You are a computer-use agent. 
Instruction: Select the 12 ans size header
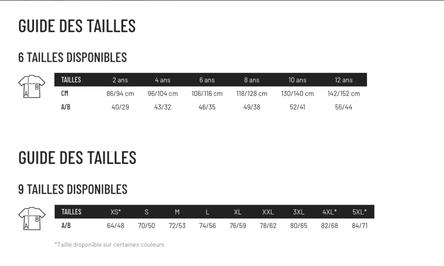click(344, 80)
